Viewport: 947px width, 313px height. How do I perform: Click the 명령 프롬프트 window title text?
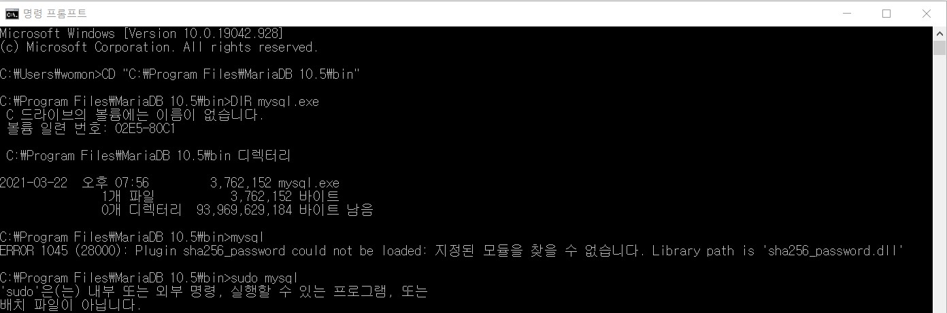coord(55,14)
